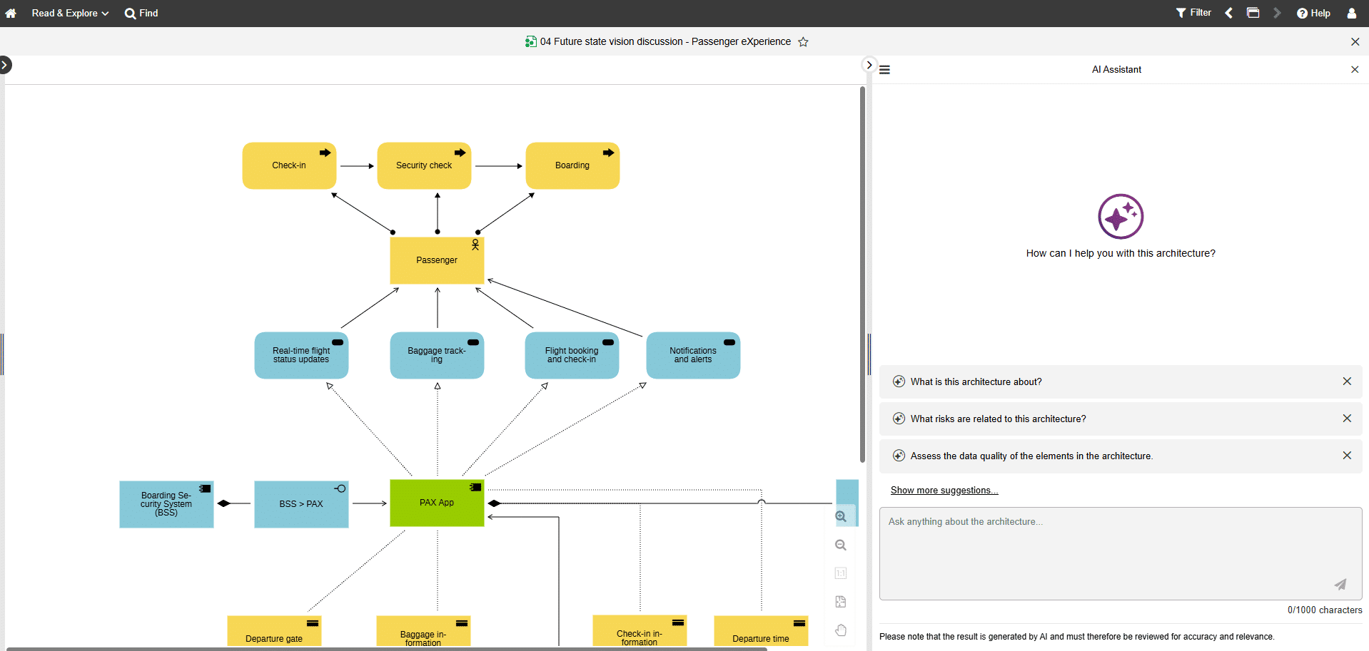This screenshot has height=651, width=1369.
Task: Click the zoom in magnifier icon
Action: [841, 517]
